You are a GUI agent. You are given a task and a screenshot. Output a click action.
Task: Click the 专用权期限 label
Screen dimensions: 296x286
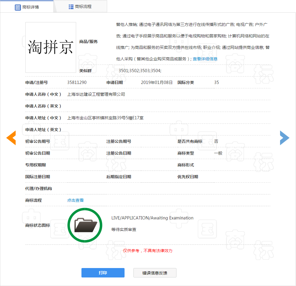coord(35,165)
